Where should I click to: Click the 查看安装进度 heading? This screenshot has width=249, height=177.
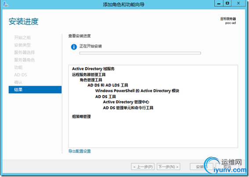[x=79, y=36]
